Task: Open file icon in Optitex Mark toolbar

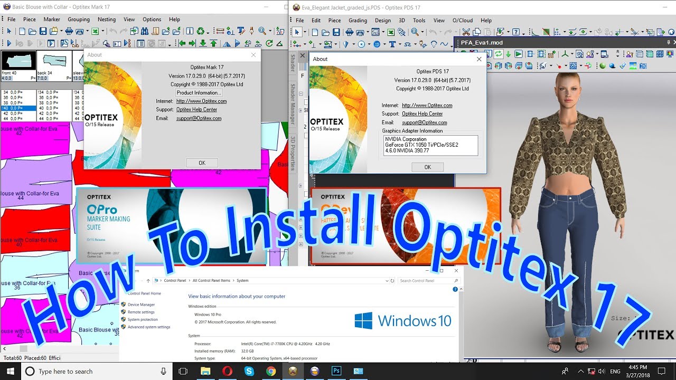Action: coord(32,31)
